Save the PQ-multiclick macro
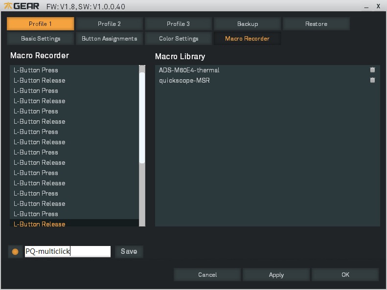Image resolution: width=387 pixels, height=290 pixels. [x=129, y=251]
